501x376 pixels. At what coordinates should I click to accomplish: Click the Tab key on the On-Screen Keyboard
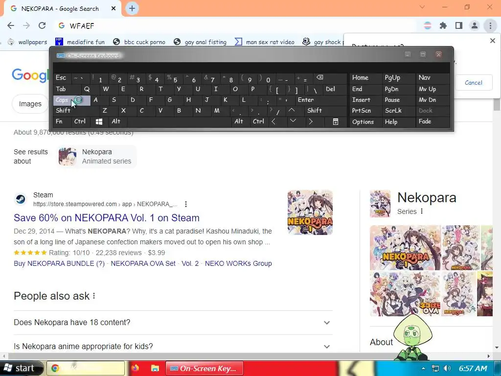click(x=67, y=89)
